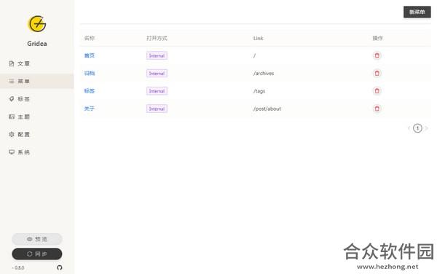
Task: Click the Link column header
Action: coord(258,38)
